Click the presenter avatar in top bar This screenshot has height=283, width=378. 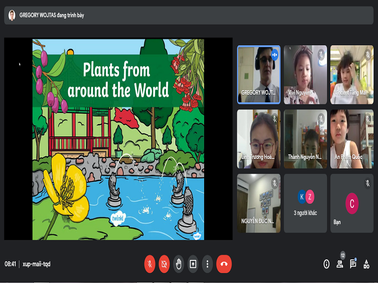pyautogui.click(x=12, y=15)
